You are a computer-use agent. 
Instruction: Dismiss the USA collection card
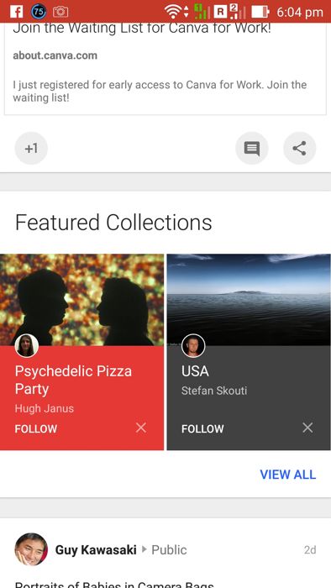pyautogui.click(x=307, y=428)
